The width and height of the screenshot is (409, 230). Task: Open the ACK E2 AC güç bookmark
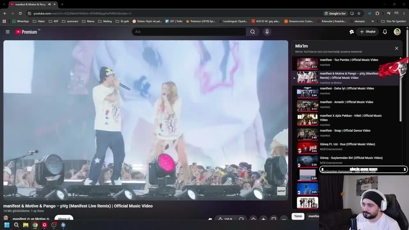[266, 21]
